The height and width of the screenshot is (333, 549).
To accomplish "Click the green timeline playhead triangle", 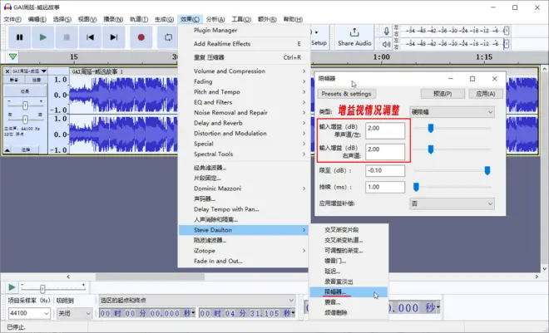I will click(x=13, y=56).
